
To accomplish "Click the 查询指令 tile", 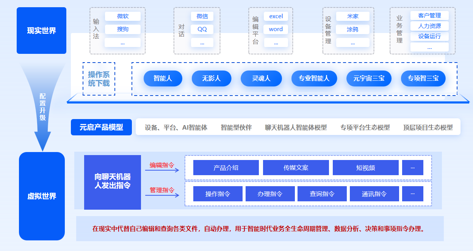I will [322, 194].
